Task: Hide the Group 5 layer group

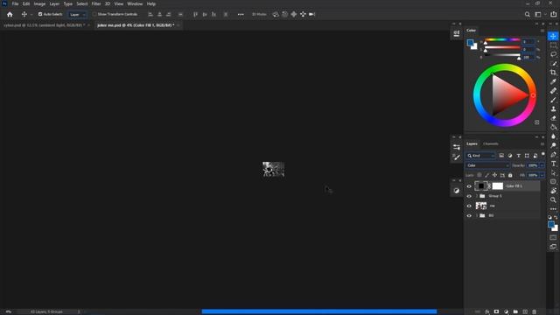Action: point(469,196)
